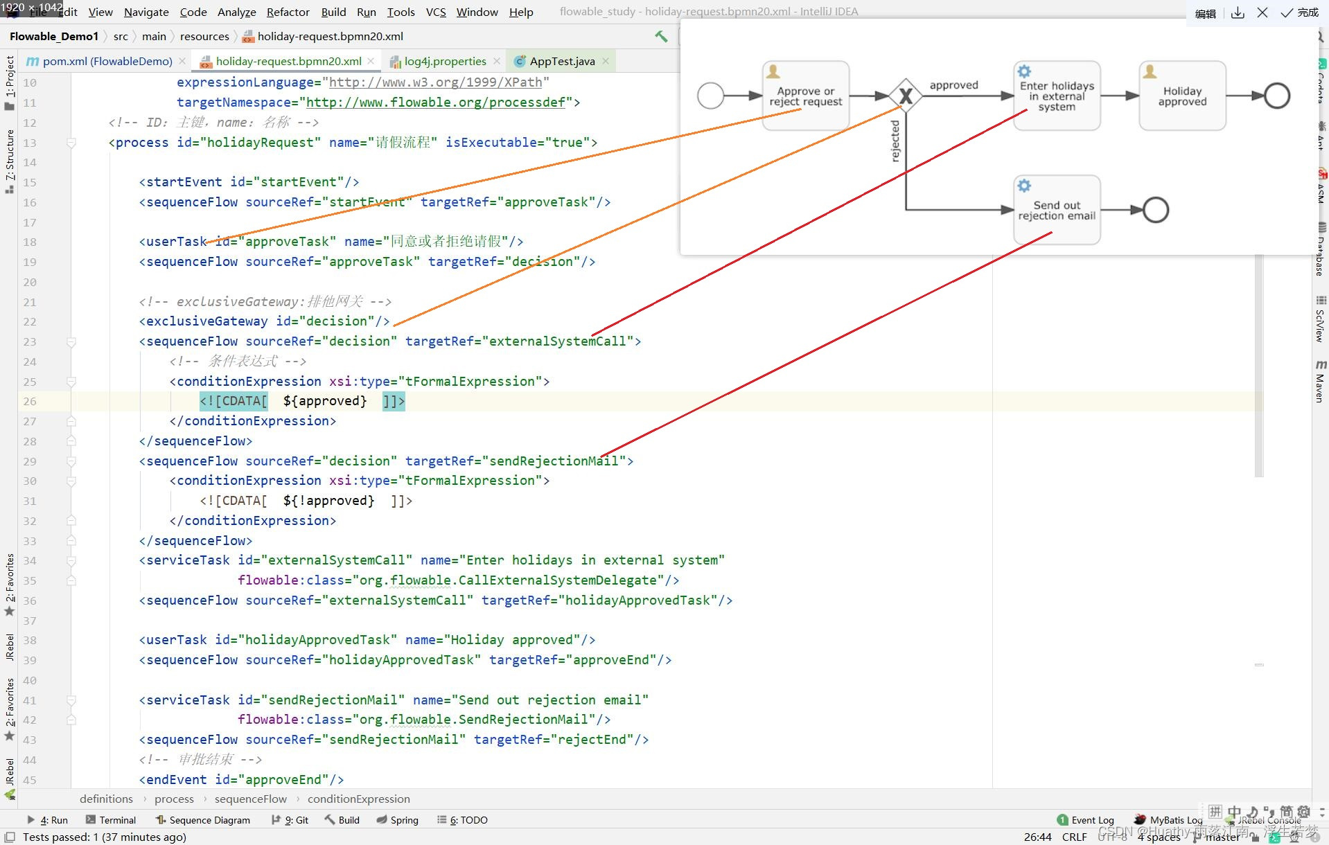1329x845 pixels.
Task: Close the holiday-request.bpmn20.xml tab
Action: 371,61
